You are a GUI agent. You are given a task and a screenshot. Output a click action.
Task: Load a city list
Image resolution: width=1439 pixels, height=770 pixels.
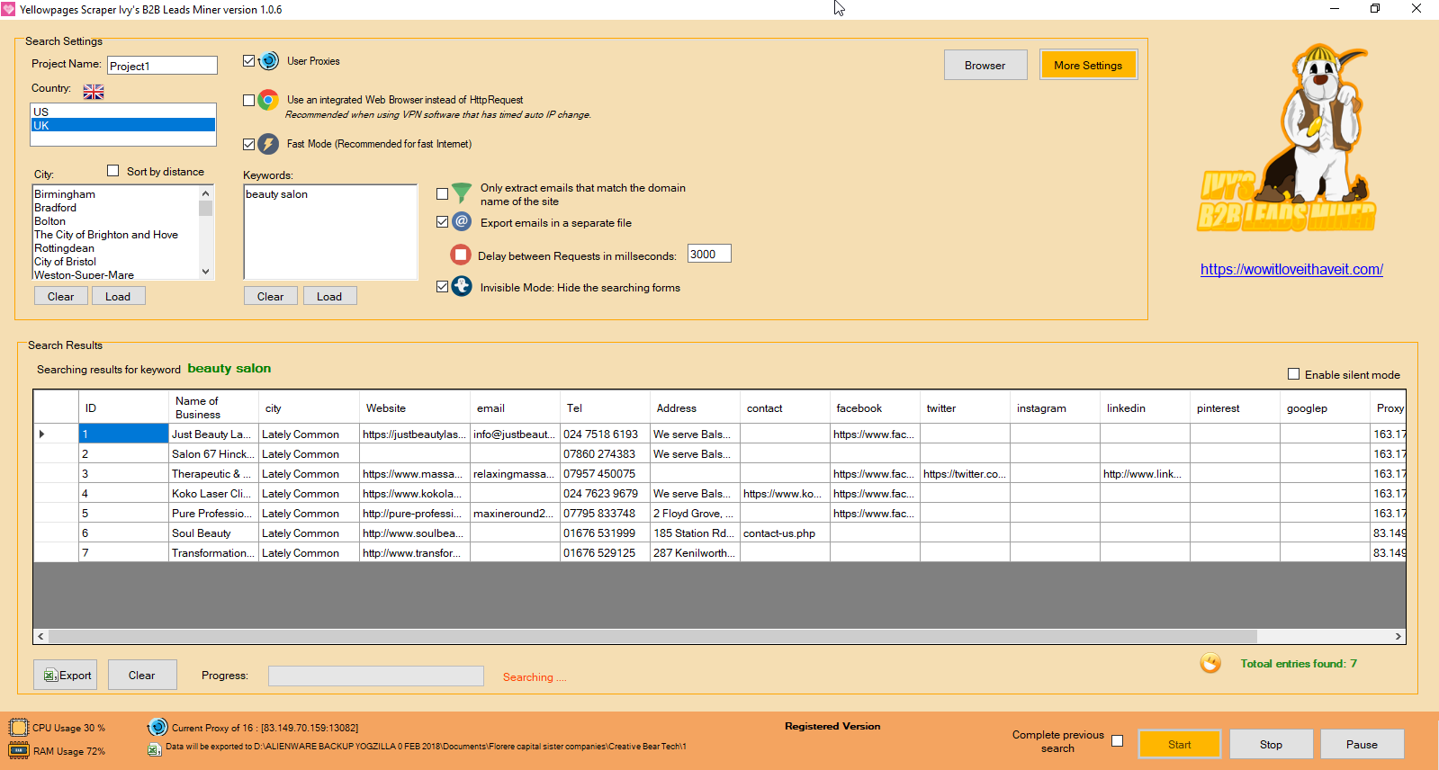(x=118, y=296)
